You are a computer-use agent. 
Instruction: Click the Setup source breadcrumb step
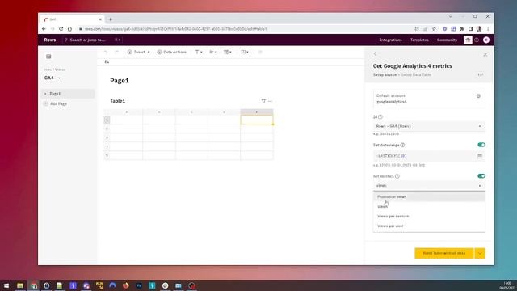pos(385,75)
